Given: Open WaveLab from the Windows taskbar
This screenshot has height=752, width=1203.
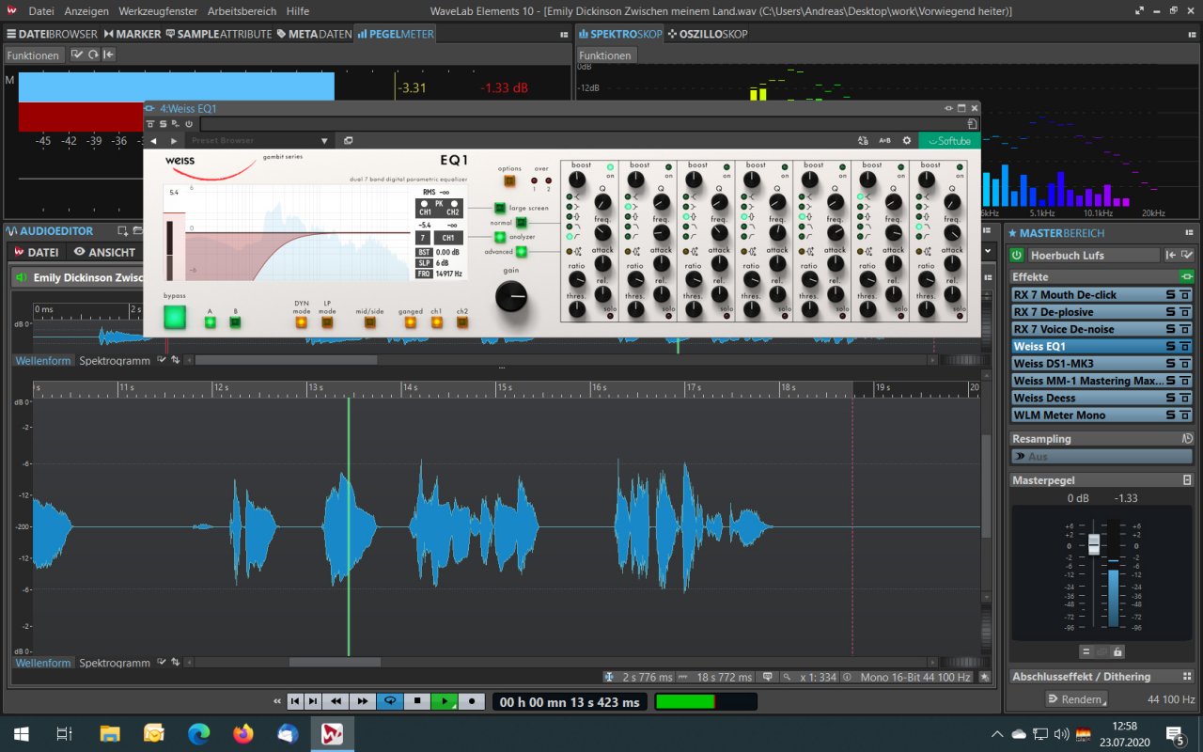Looking at the screenshot, I should (x=332, y=733).
